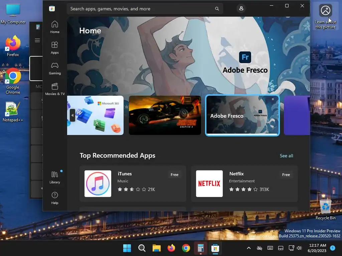Open taskbar Search
Viewport: 342px width, 256px height.
click(x=142, y=248)
